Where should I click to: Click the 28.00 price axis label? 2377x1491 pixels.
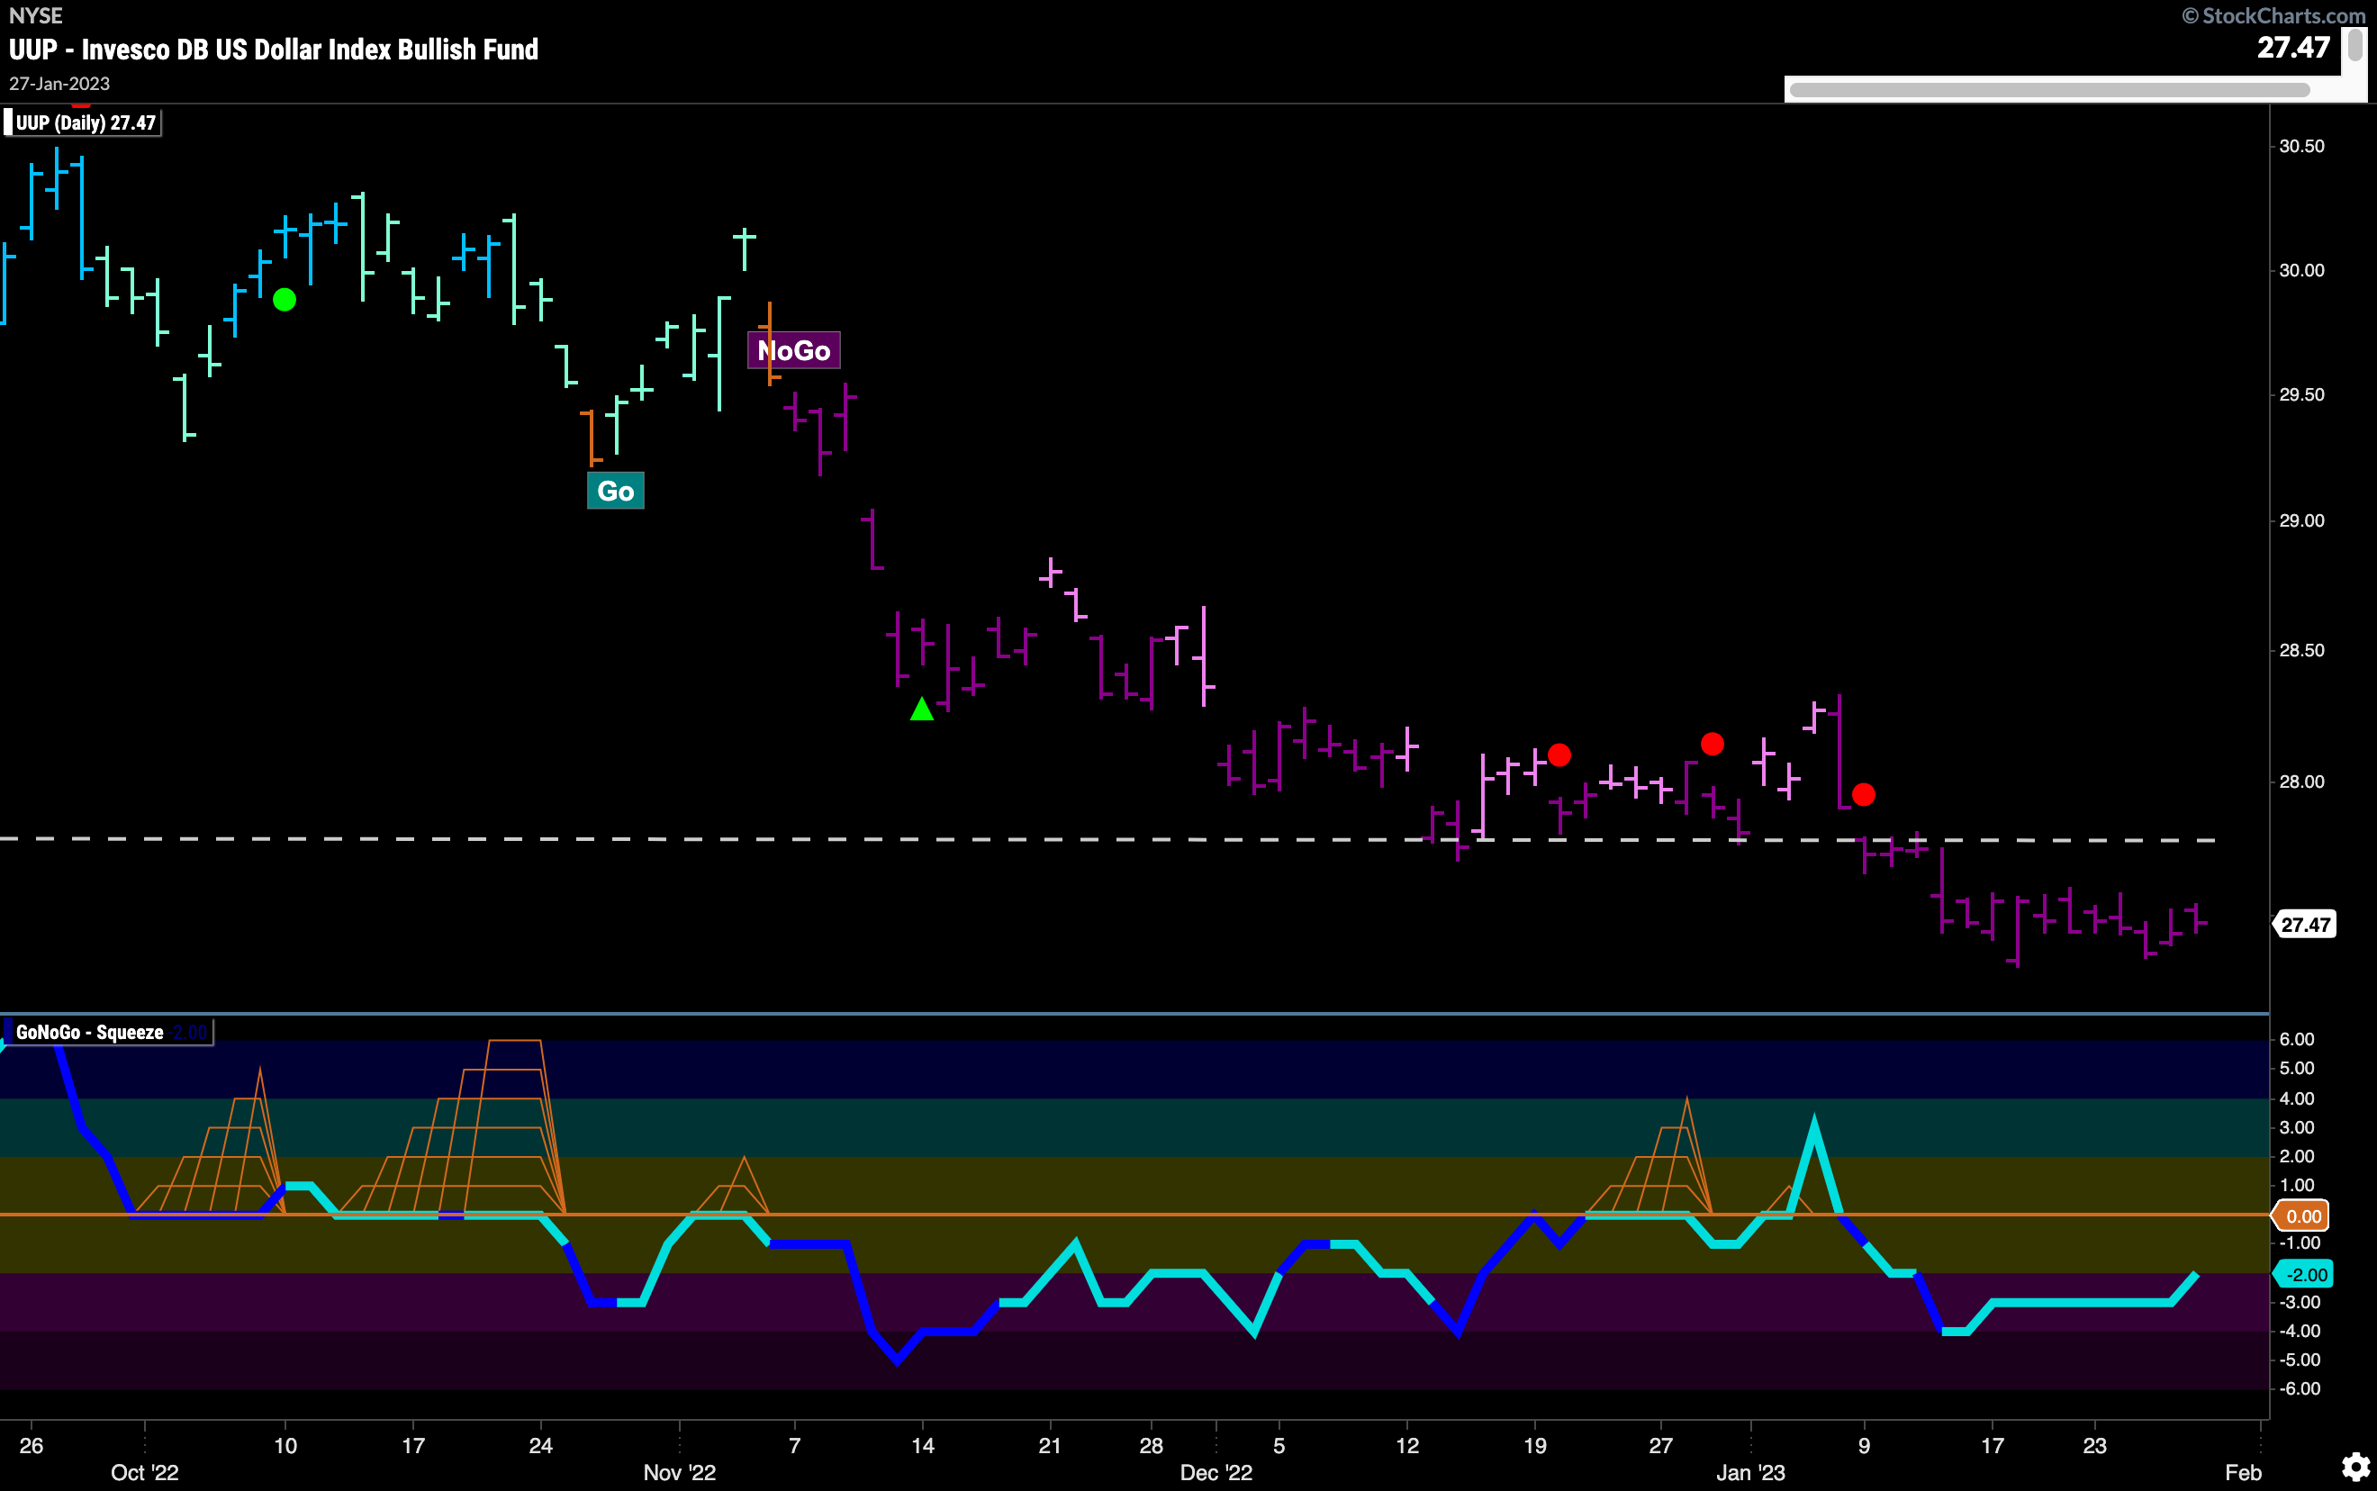coord(2302,782)
